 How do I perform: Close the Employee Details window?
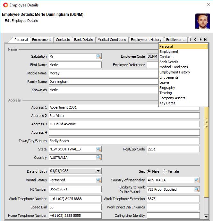[208, 5]
